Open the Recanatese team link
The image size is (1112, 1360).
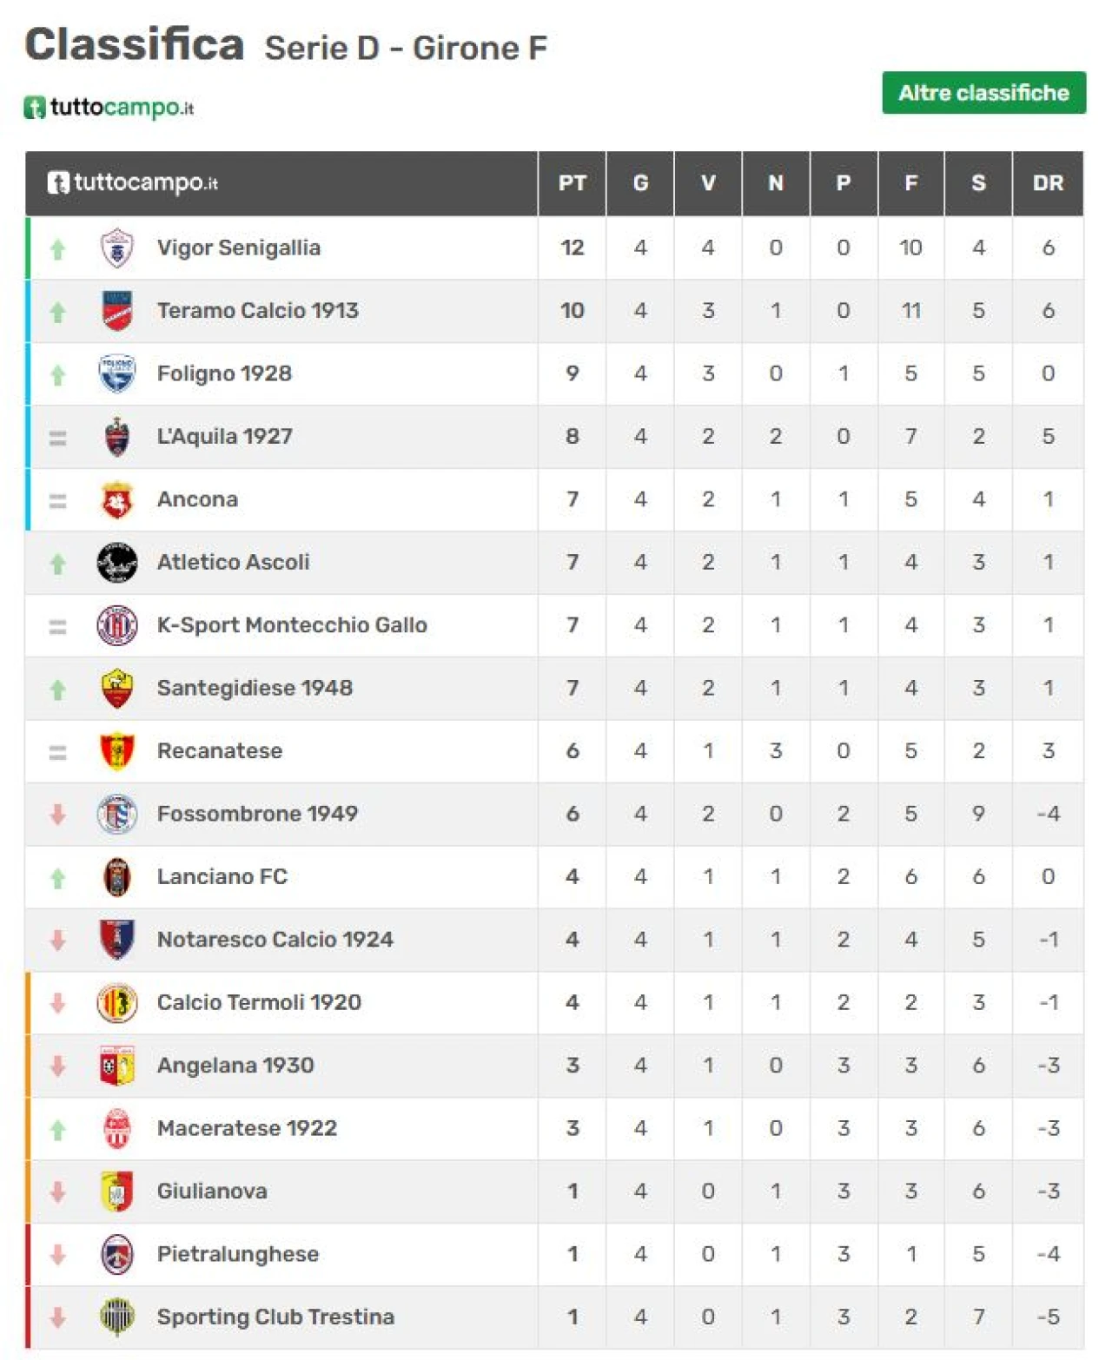pos(220,751)
